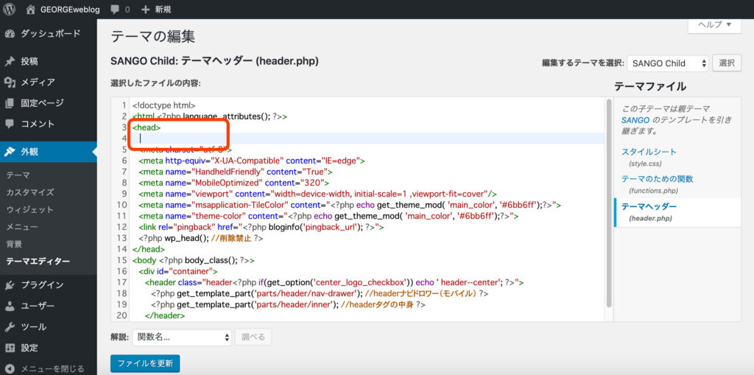Click the 固定ページ pages icon
Screen dimensions: 754x375
point(10,103)
